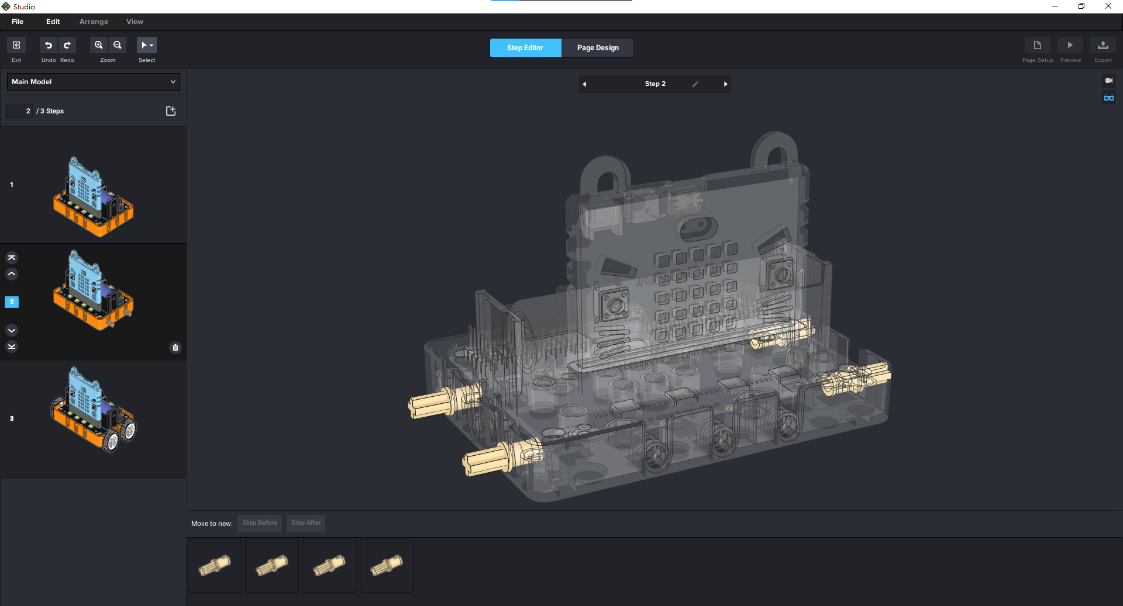The height and width of the screenshot is (606, 1123).
Task: Add a new step with the plus-page icon
Action: [x=171, y=111]
